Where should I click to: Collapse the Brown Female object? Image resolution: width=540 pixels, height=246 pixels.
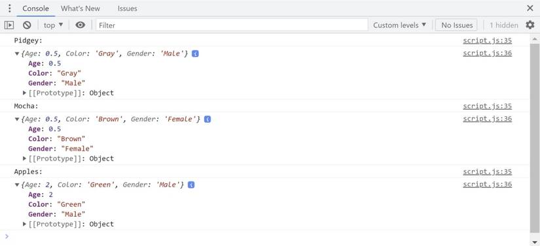[x=17, y=119]
